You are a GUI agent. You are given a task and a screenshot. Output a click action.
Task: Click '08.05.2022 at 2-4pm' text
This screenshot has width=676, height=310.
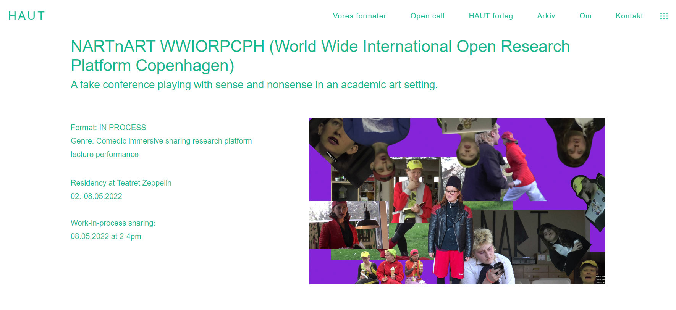[x=106, y=236]
